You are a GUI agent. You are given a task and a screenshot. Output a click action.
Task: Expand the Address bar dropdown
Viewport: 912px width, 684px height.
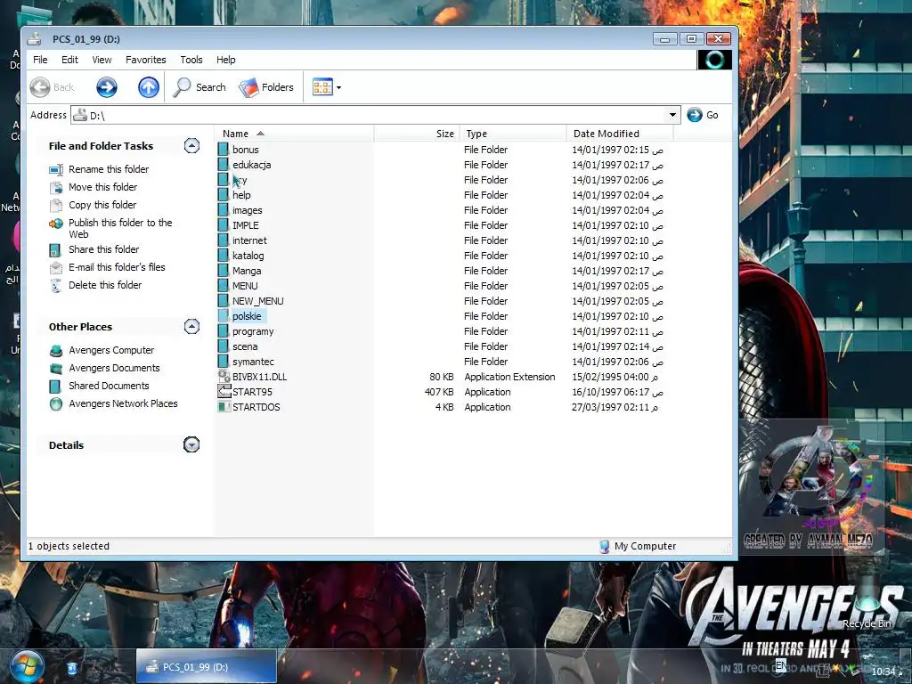click(672, 115)
